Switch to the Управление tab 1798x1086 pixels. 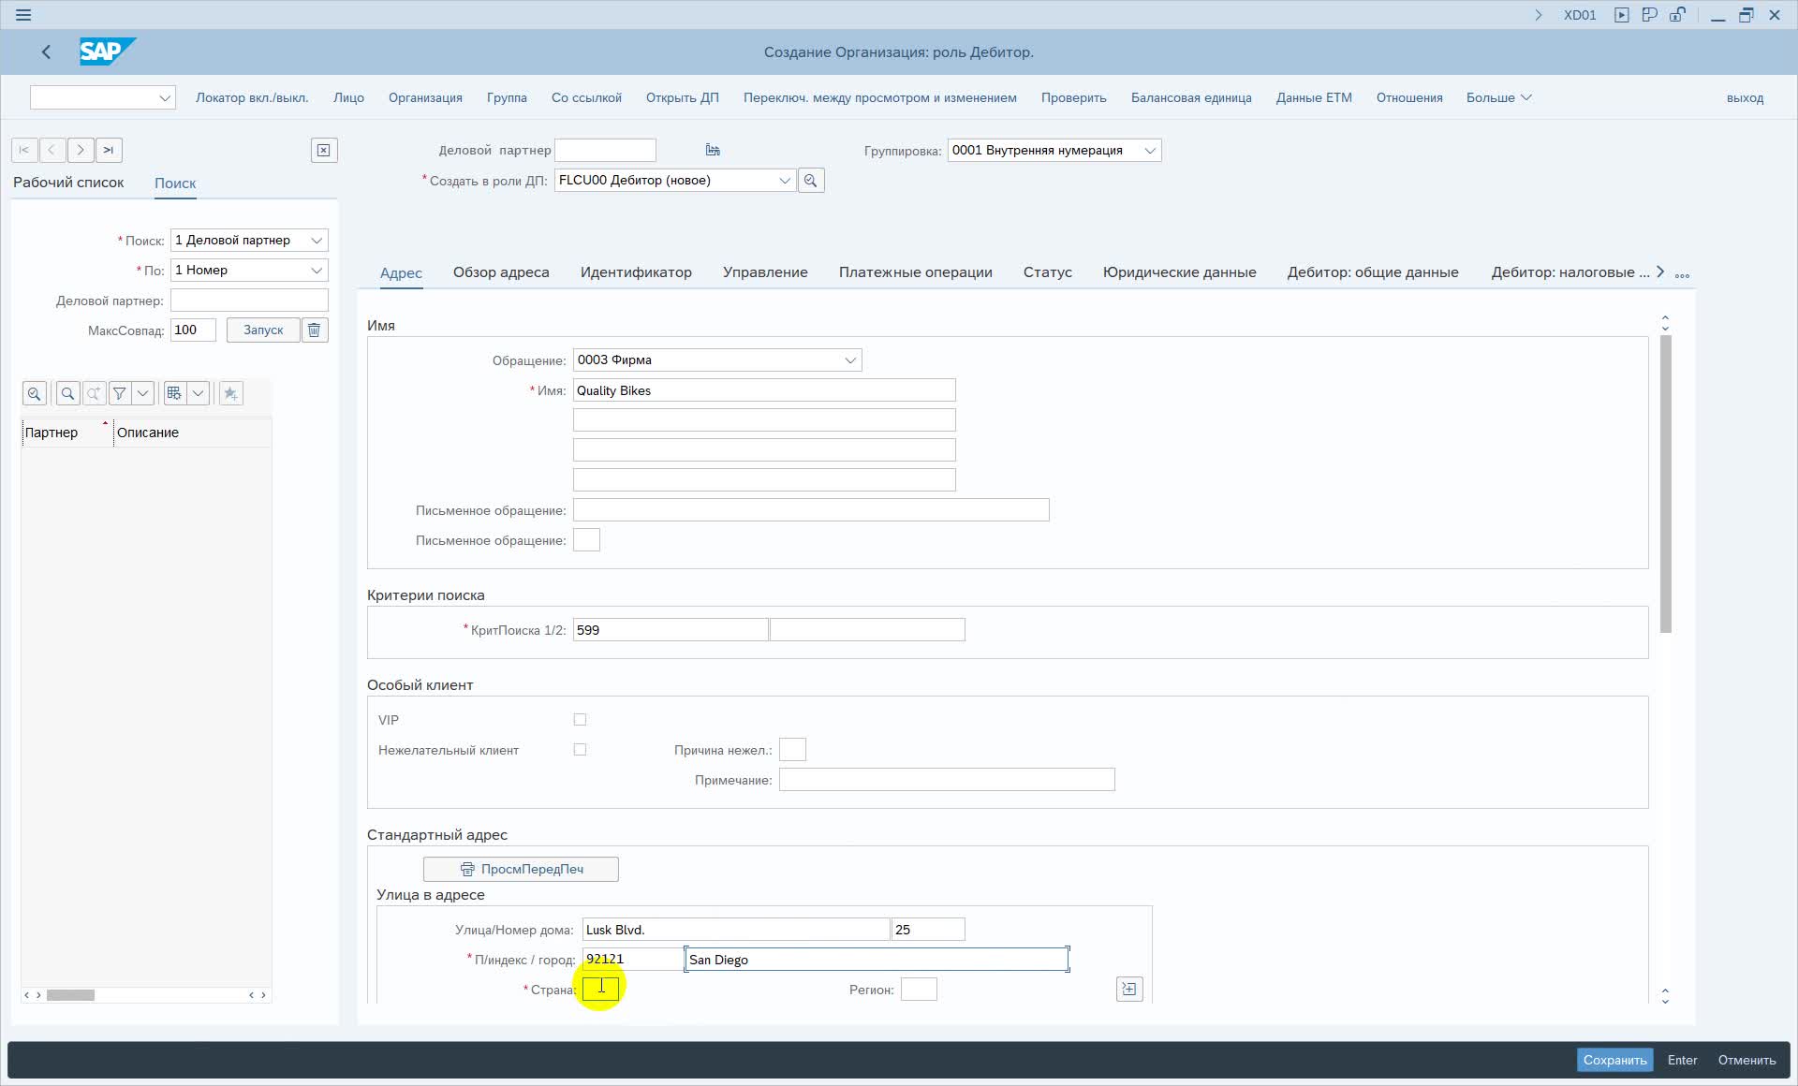pos(765,272)
